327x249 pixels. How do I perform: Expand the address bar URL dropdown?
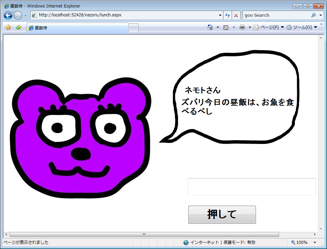tap(220, 15)
